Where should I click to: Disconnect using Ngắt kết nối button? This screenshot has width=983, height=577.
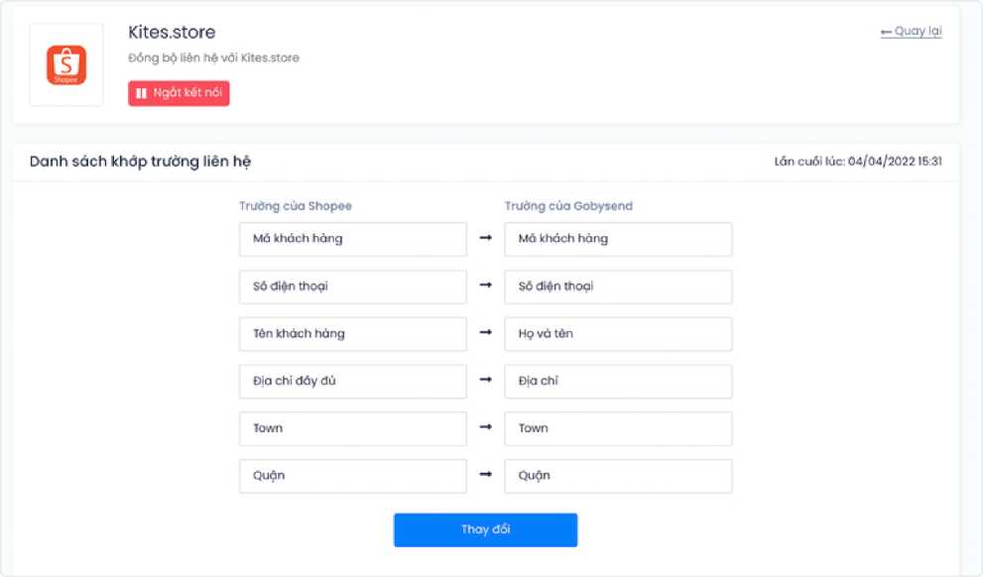click(179, 93)
